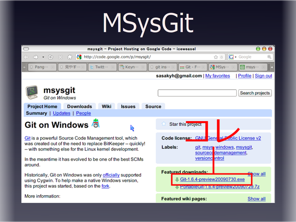This screenshot has width=296, height=222.
Task: Switch to the Downloads tab
Action: click(80, 106)
